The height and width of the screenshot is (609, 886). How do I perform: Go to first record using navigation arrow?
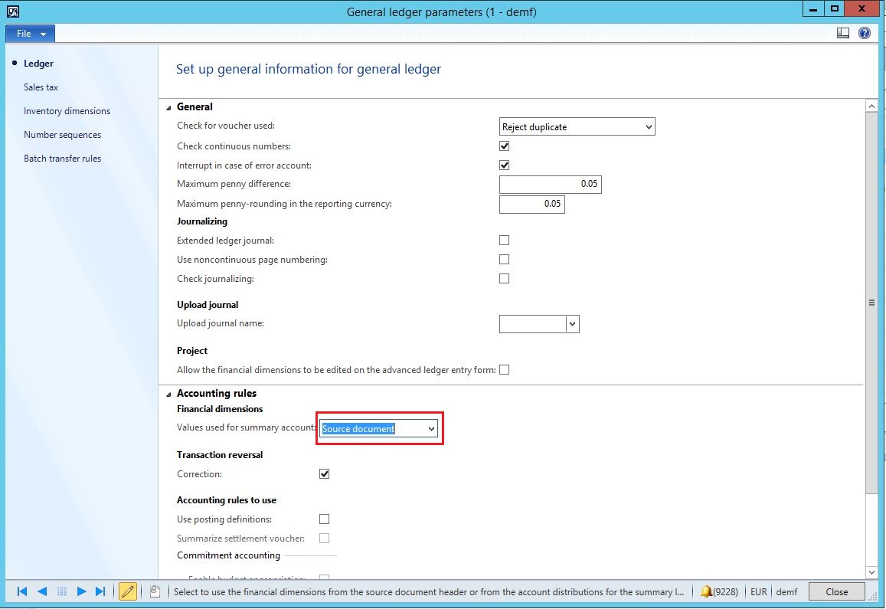tap(22, 591)
